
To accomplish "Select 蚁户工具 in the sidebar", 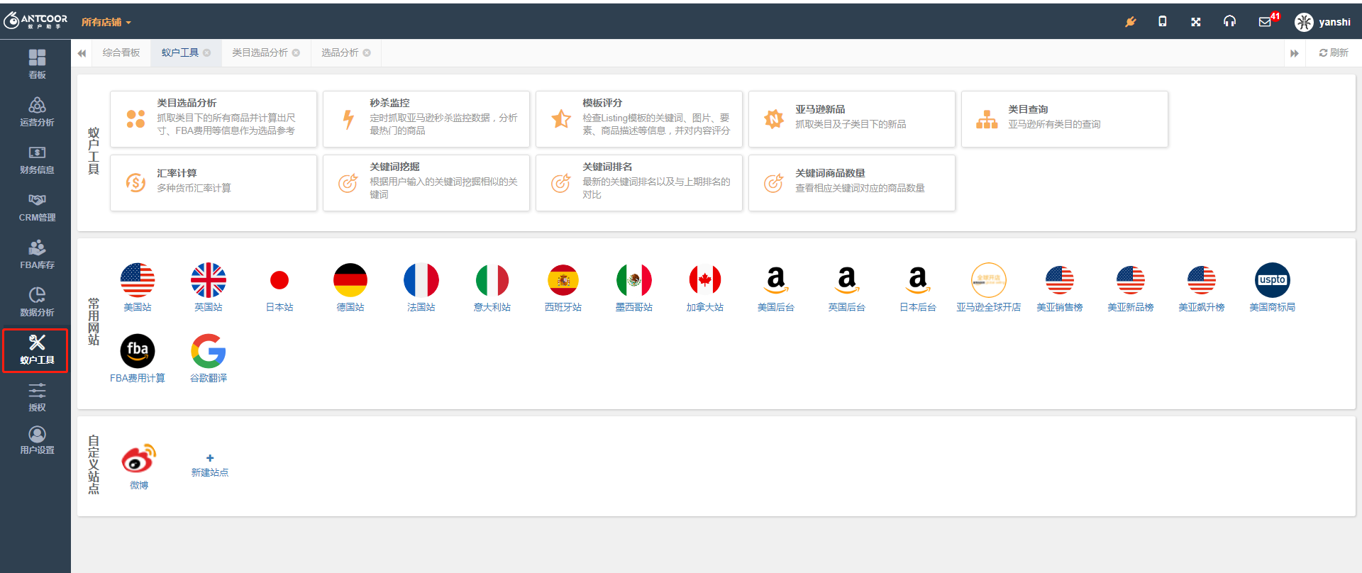I will 35,350.
